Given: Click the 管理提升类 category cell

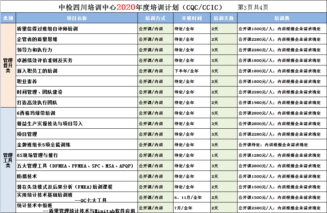Looking at the screenshot, I should click(x=8, y=65).
